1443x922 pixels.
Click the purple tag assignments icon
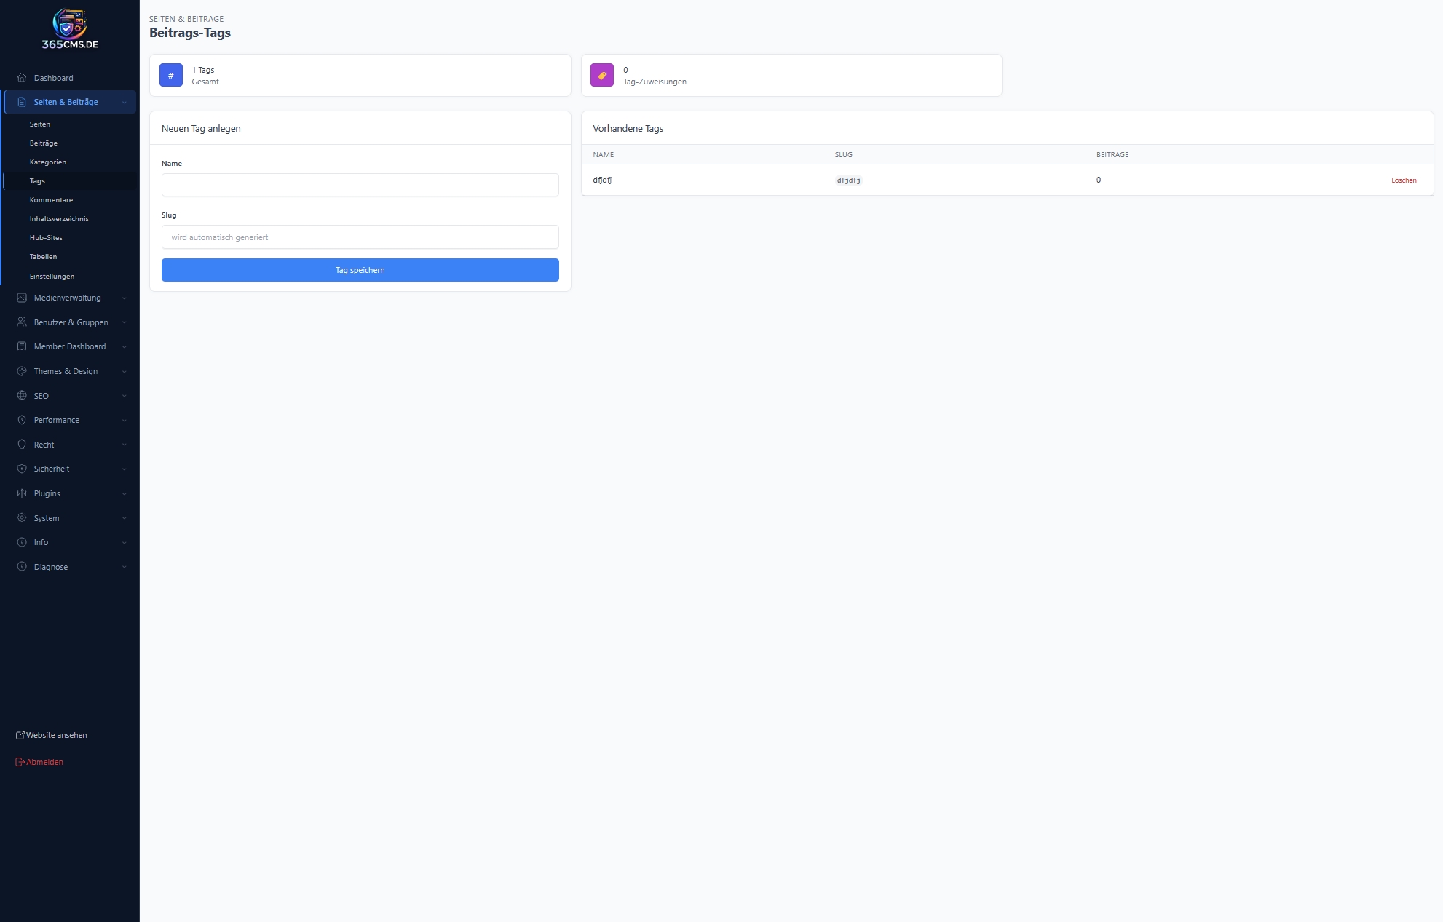602,75
